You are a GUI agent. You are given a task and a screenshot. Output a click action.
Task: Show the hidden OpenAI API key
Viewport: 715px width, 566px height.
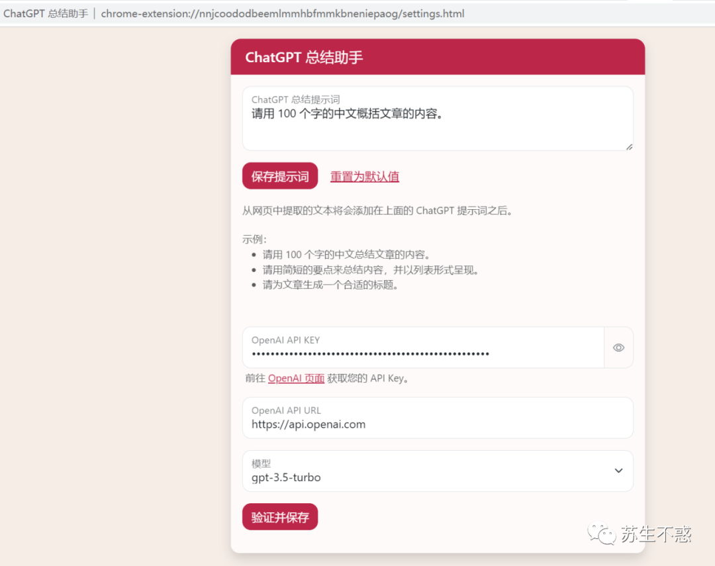(618, 348)
